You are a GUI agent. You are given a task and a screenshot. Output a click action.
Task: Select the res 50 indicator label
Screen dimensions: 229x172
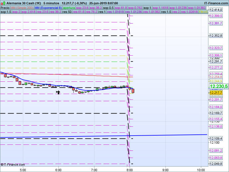pos(67,12)
